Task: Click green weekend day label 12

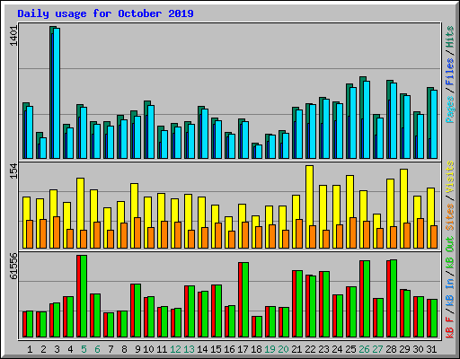Action: tap(175, 349)
